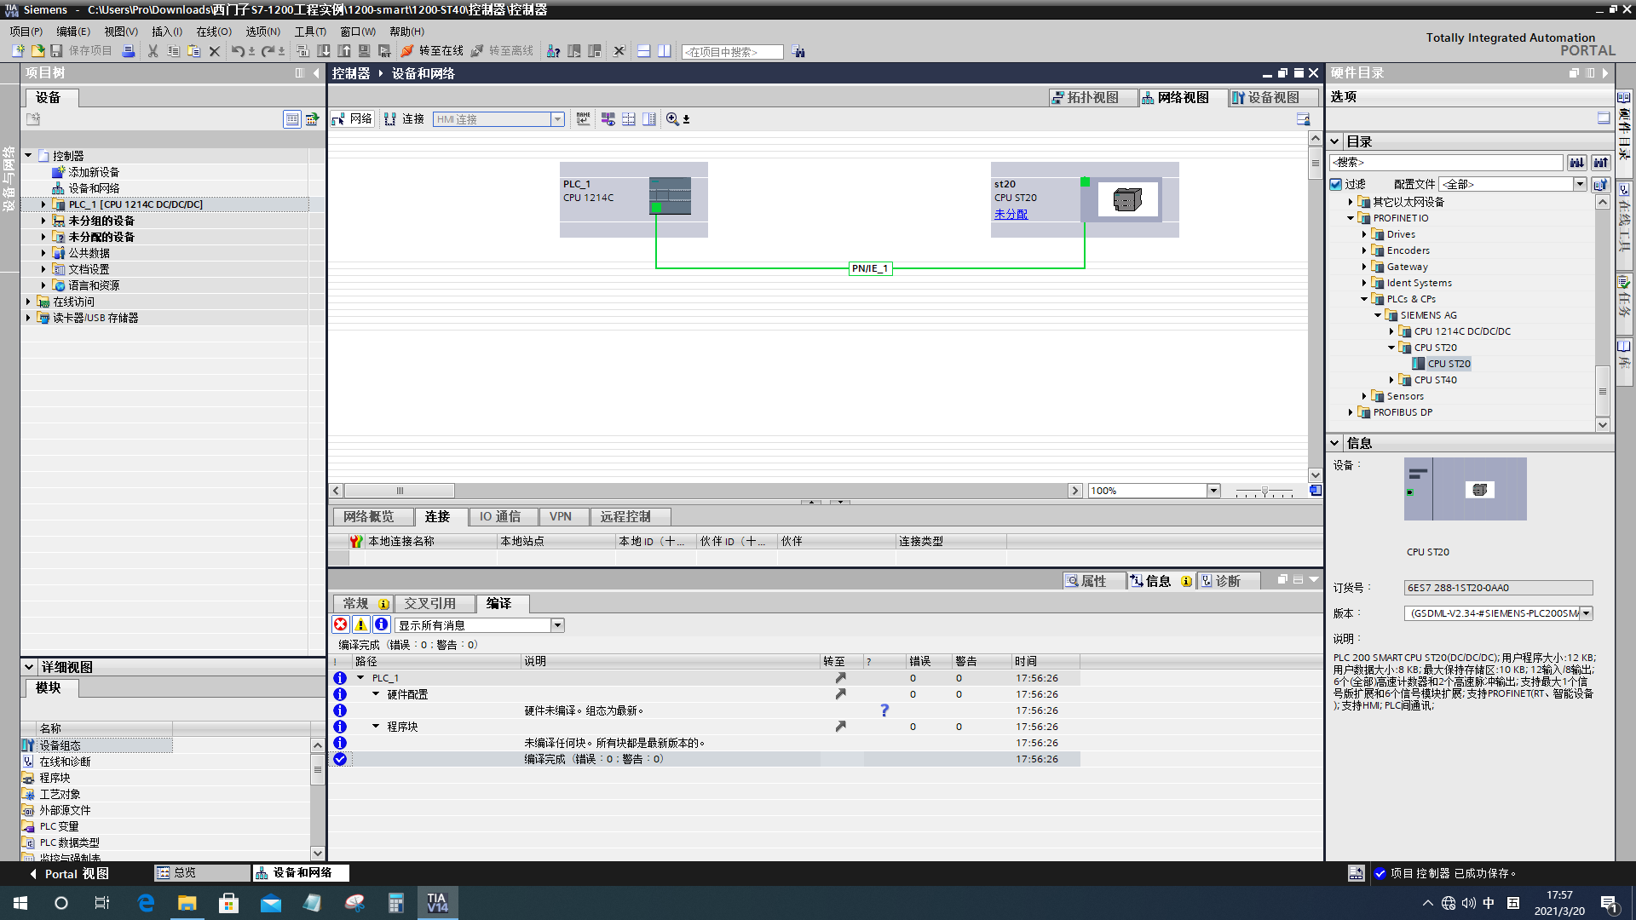Click the 未分配 link on st20 device
1636x920 pixels.
pos(1011,214)
